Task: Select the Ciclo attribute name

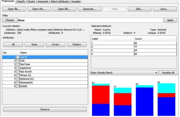Action: (22, 61)
